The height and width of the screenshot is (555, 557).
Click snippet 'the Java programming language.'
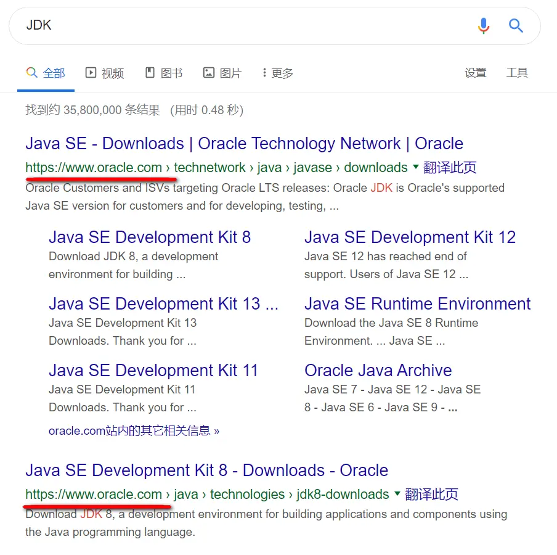point(110,532)
